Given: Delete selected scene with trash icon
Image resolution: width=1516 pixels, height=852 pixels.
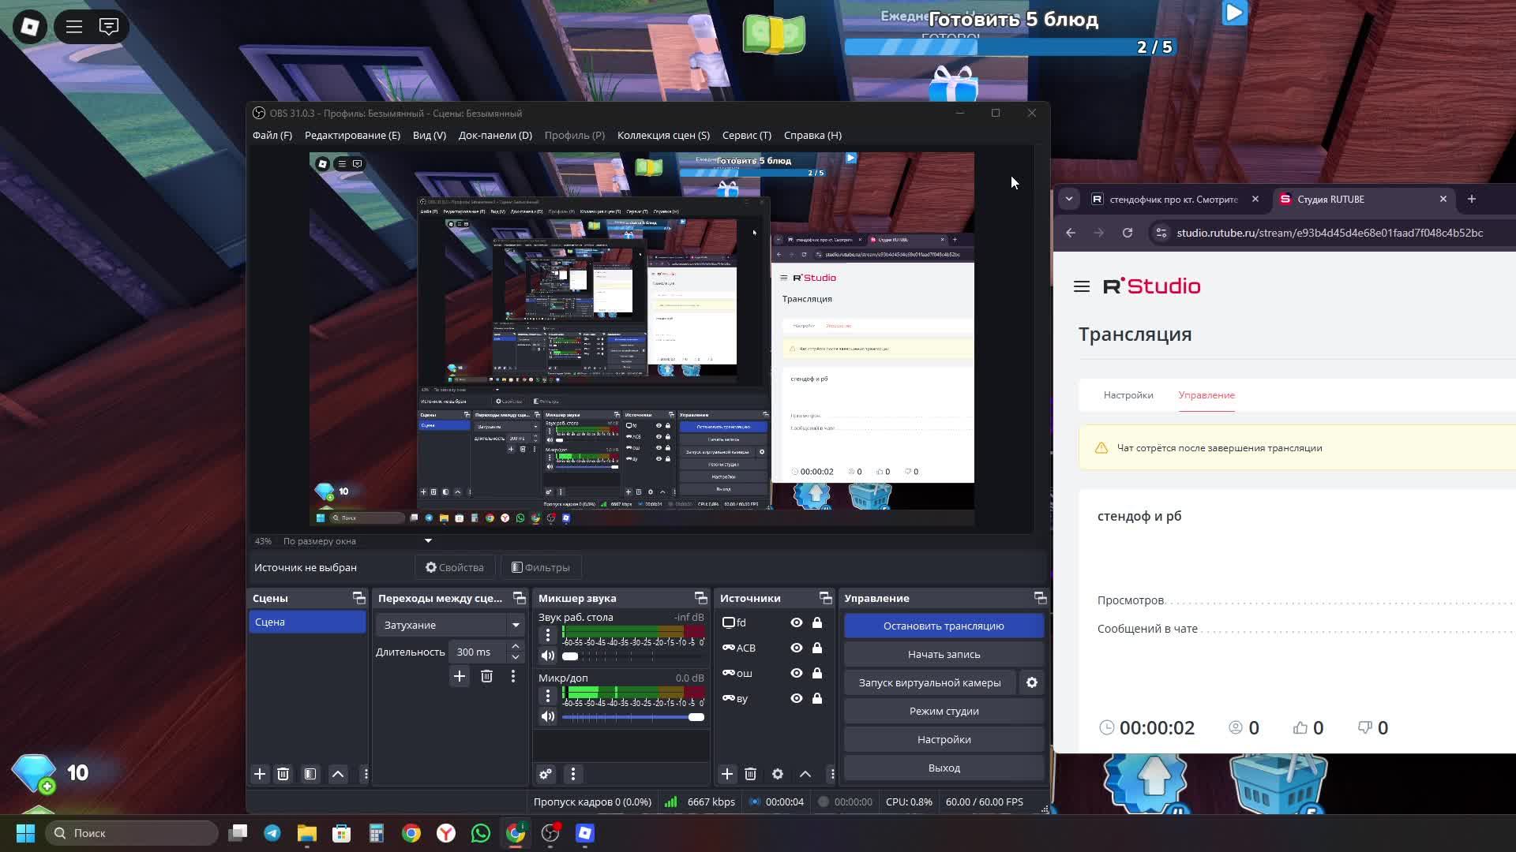Looking at the screenshot, I should pos(283,774).
